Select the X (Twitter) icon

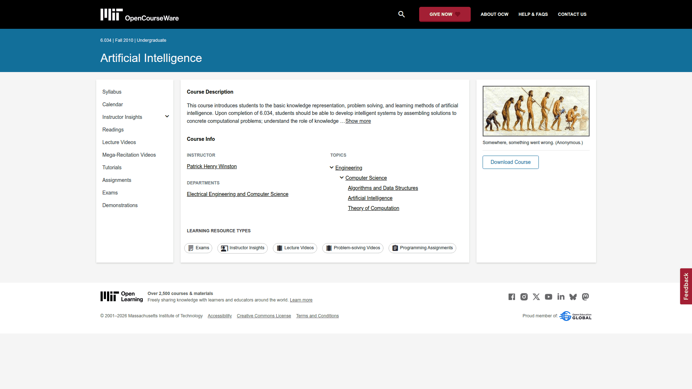tap(536, 297)
